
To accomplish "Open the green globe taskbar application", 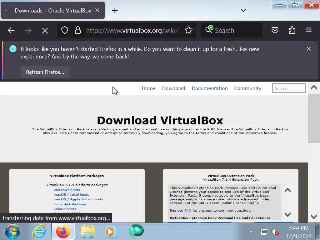I will coord(136,231).
